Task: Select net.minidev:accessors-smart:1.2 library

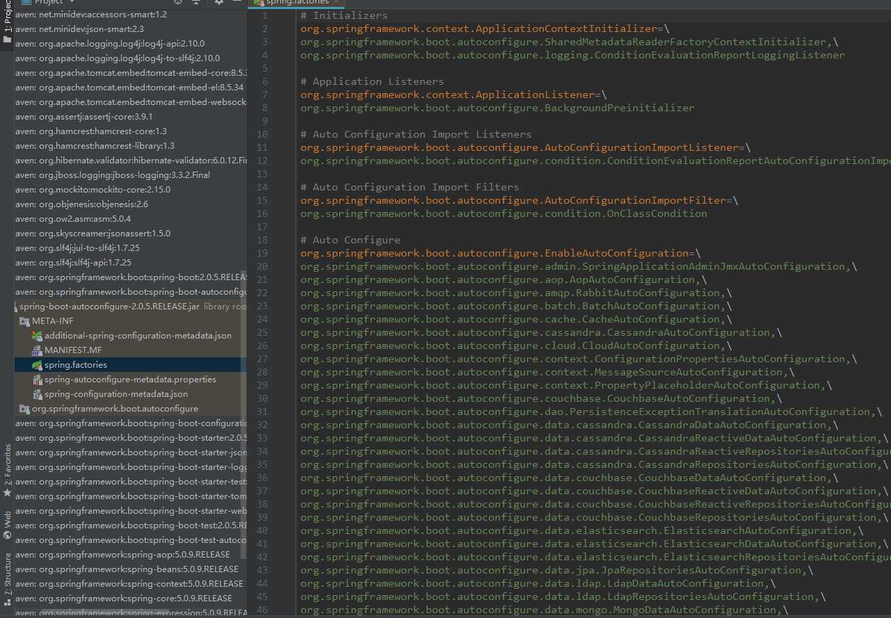Action: pyautogui.click(x=91, y=14)
